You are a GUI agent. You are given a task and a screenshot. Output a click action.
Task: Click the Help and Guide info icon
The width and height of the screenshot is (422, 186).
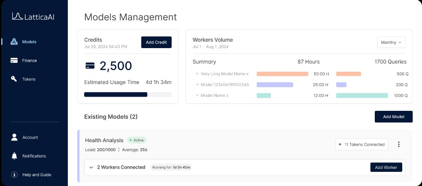click(x=14, y=175)
